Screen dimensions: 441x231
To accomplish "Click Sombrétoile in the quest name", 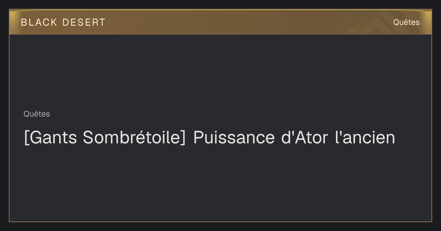I will point(135,138).
